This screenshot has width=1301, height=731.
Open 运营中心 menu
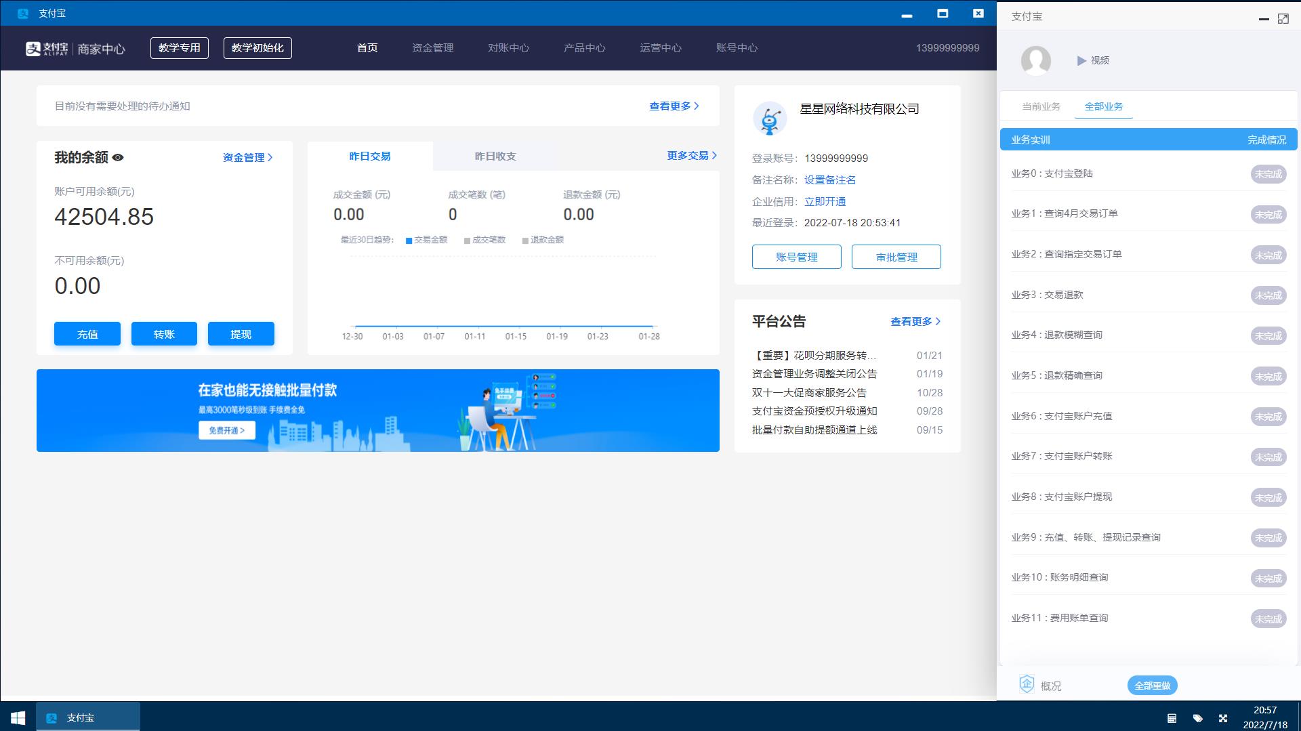click(661, 48)
